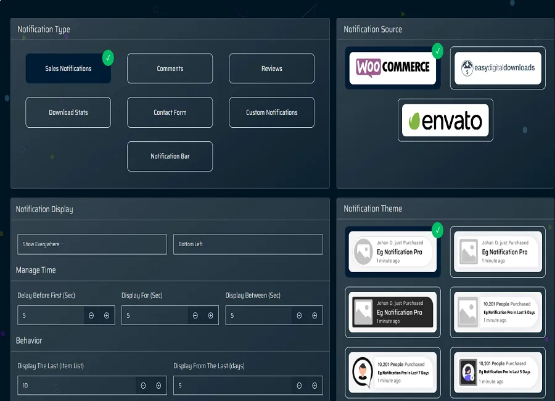The width and height of the screenshot is (555, 401).
Task: Click the Behavior section label
Action: click(29, 341)
